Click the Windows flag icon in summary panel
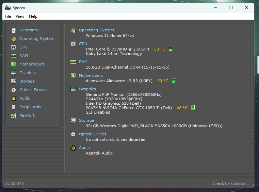 pos(73,30)
